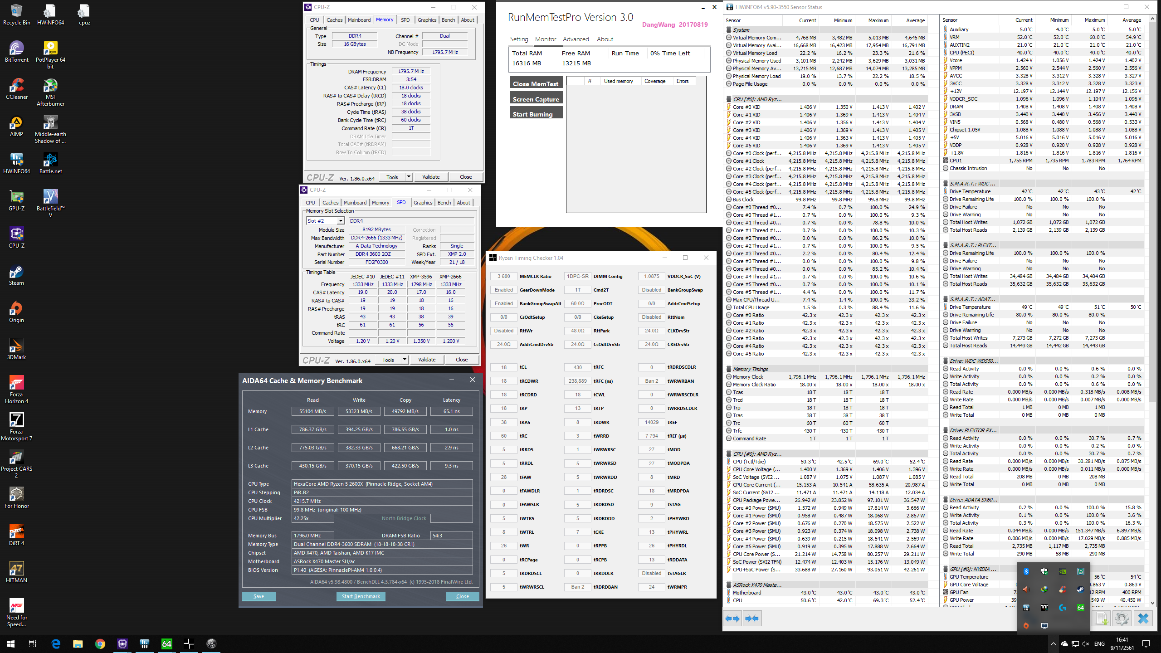Select the Battle.net desktop icon
1161x653 pixels.
(x=50, y=163)
